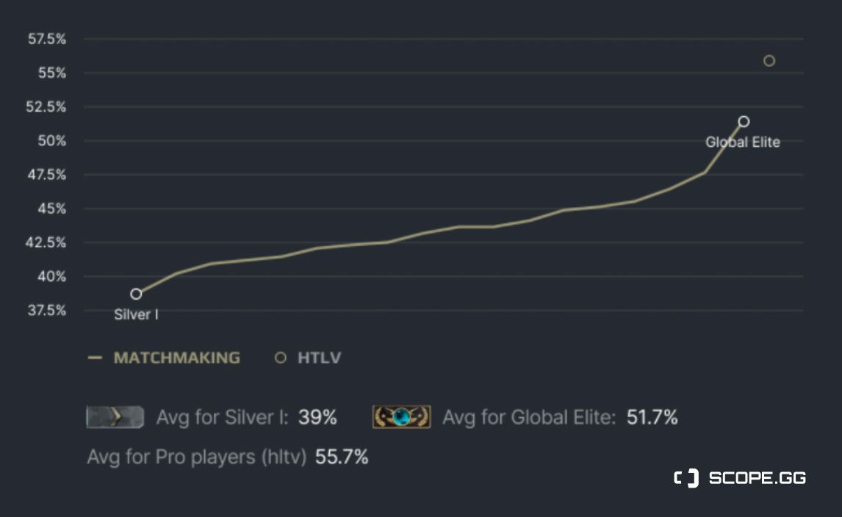Click the Global Elite rank badge icon

coord(402,417)
